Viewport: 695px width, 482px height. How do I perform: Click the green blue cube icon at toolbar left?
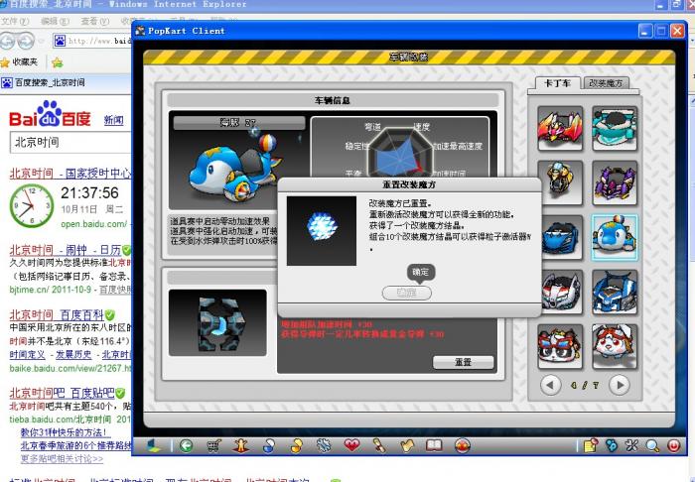pos(154,445)
